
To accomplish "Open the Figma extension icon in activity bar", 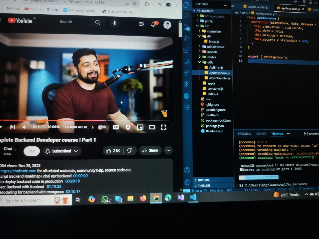I will [x=186, y=84].
